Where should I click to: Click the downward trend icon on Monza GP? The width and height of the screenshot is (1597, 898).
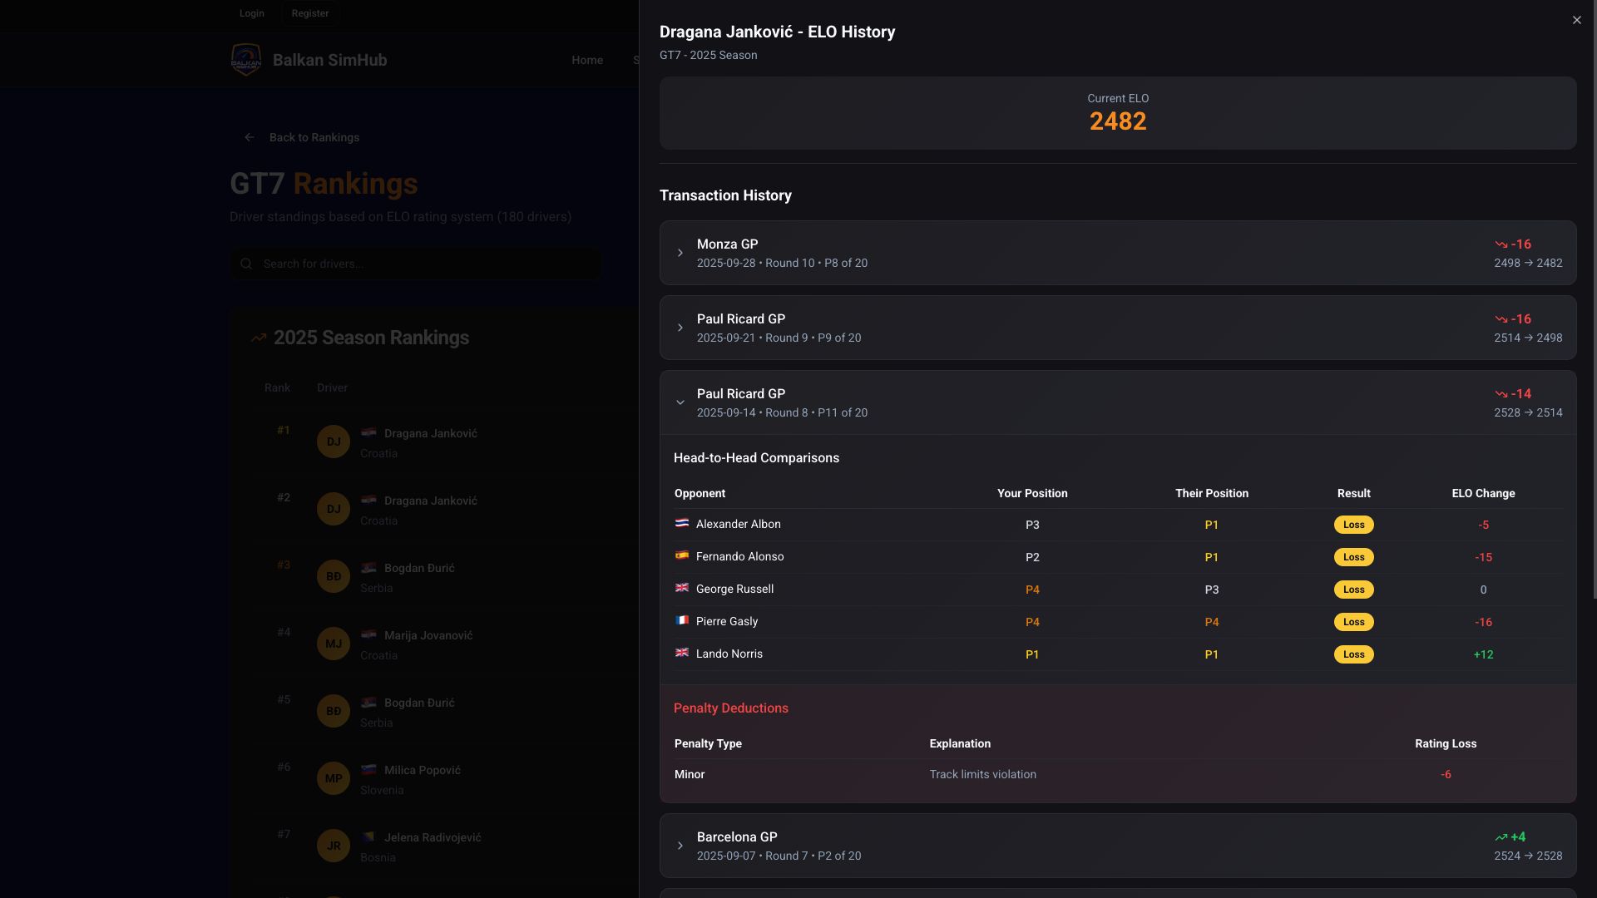click(1501, 244)
